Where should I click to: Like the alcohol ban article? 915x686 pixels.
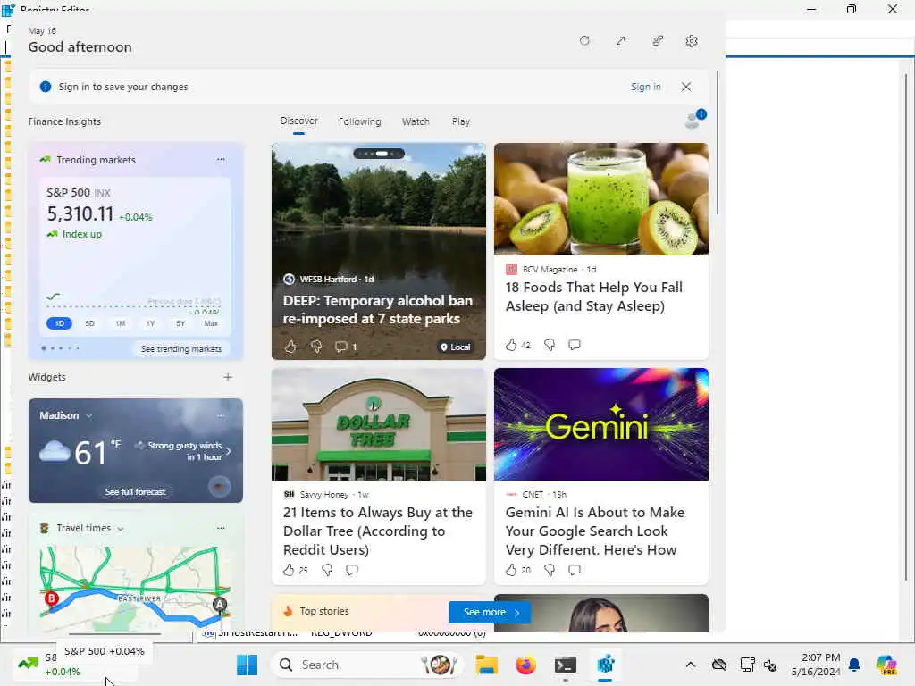point(290,347)
